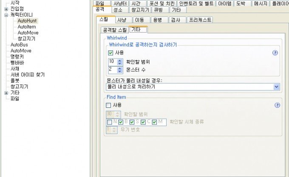Toggle the N corpse type checkbox
Image resolution: width=289 pixels, height=177 pixels.
click(x=110, y=122)
